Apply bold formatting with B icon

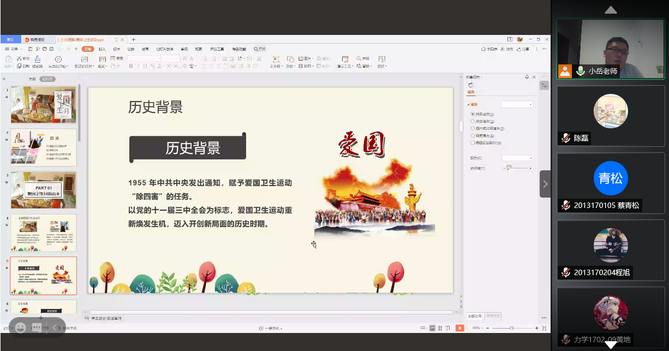coord(131,66)
